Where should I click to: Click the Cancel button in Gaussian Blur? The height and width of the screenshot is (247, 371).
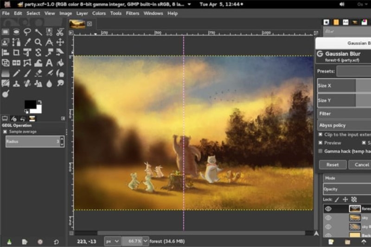click(x=360, y=165)
